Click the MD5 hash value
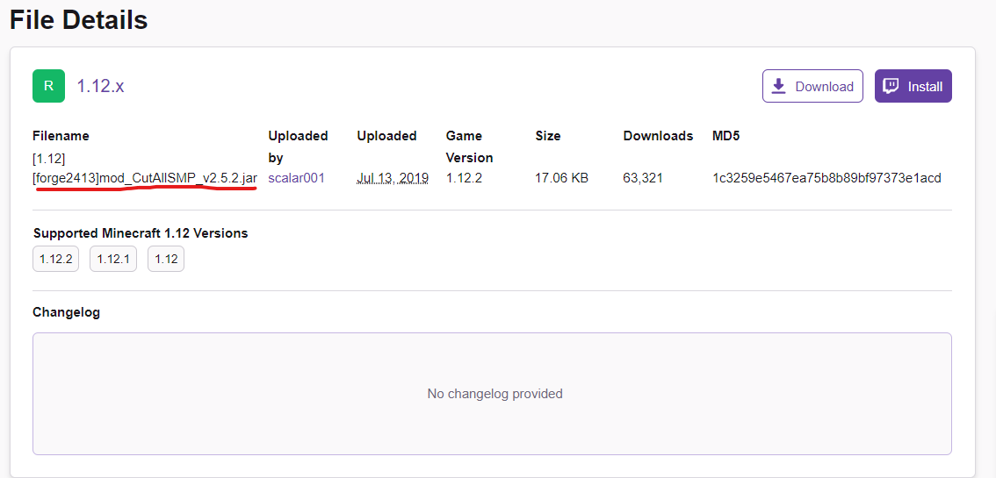This screenshot has width=996, height=478. pos(826,178)
